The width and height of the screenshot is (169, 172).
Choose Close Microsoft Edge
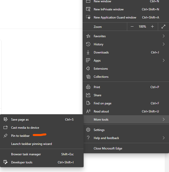126,148
